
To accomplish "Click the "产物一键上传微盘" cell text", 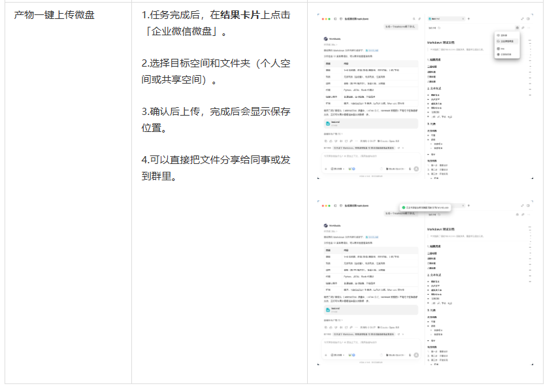I will point(54,15).
